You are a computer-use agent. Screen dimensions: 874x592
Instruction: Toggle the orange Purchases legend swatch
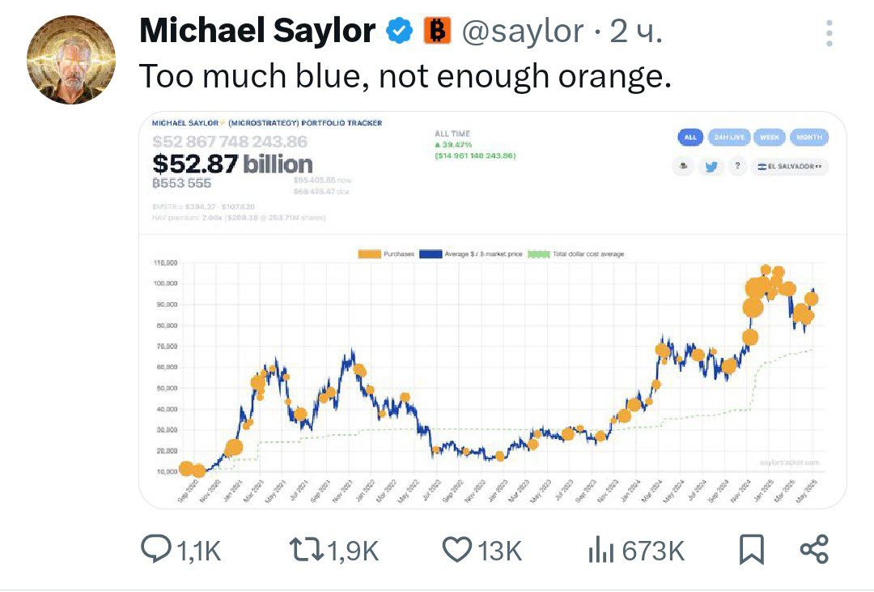[x=369, y=253]
